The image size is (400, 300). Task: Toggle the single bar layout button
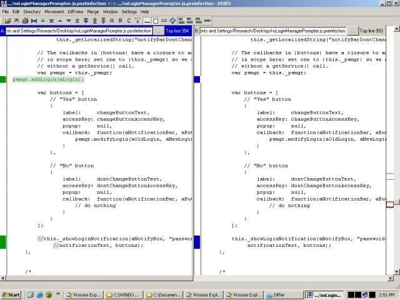[207, 21]
